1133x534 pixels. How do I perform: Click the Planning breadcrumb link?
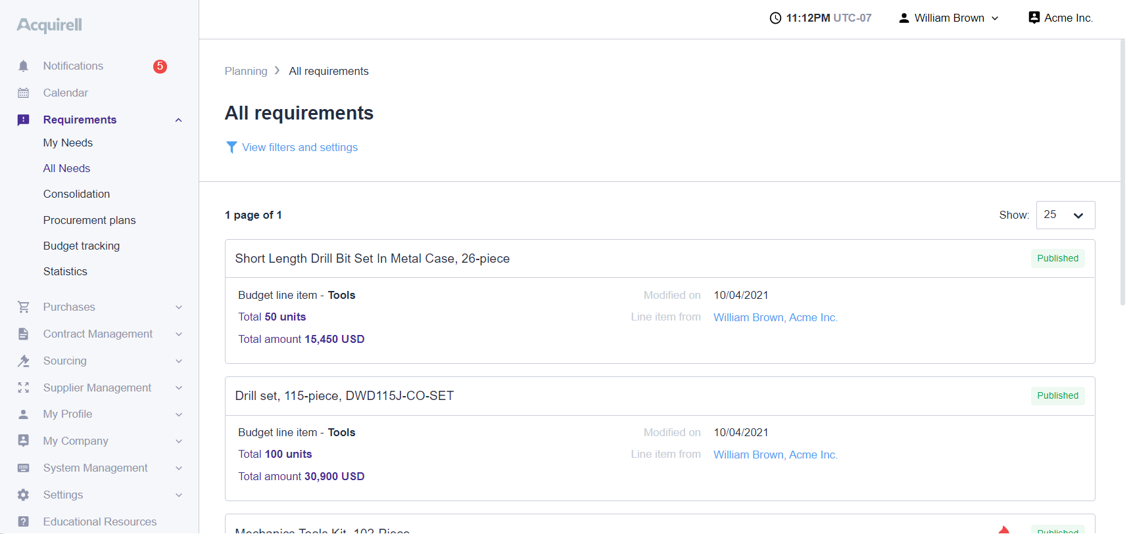coord(246,71)
